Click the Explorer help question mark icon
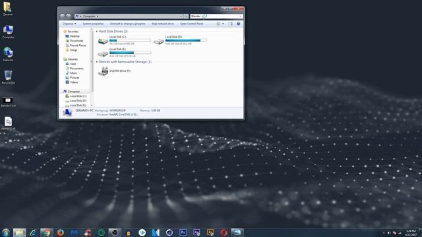The width and height of the screenshot is (422, 237). coord(239,24)
